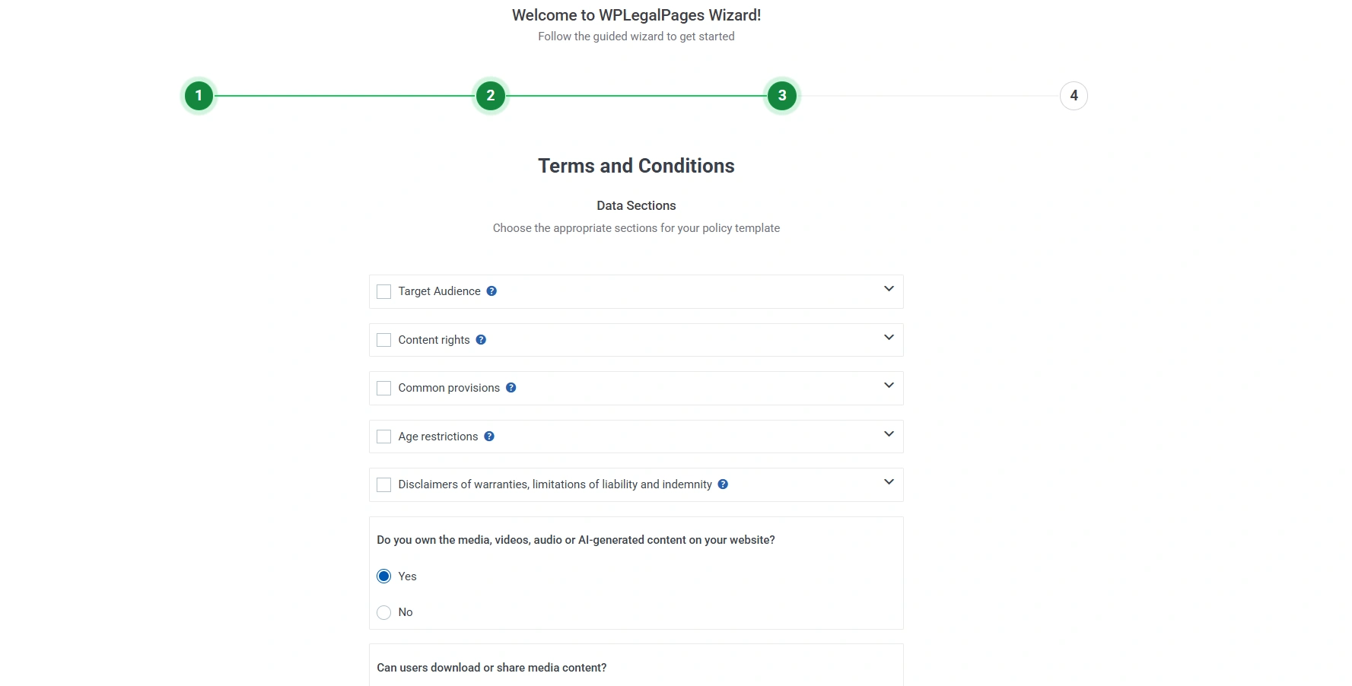Check the Target Audience checkbox
Image resolution: width=1352 pixels, height=686 pixels.
click(x=383, y=291)
